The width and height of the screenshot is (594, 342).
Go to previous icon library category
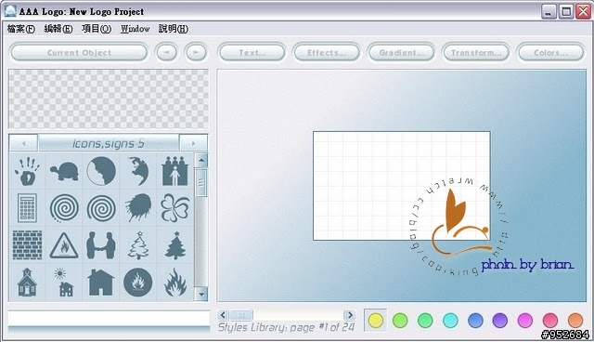click(x=23, y=143)
